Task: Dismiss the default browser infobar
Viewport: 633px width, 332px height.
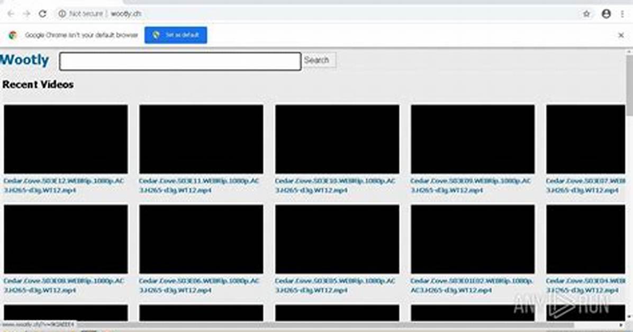Action: point(621,35)
